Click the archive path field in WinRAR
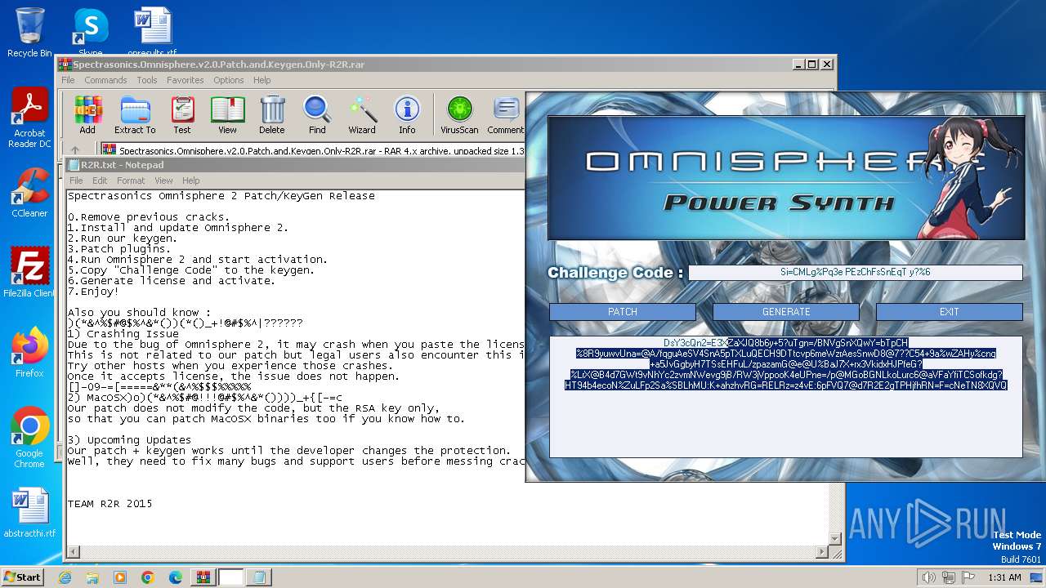Image resolution: width=1046 pixels, height=588 pixels. pyautogui.click(x=323, y=150)
